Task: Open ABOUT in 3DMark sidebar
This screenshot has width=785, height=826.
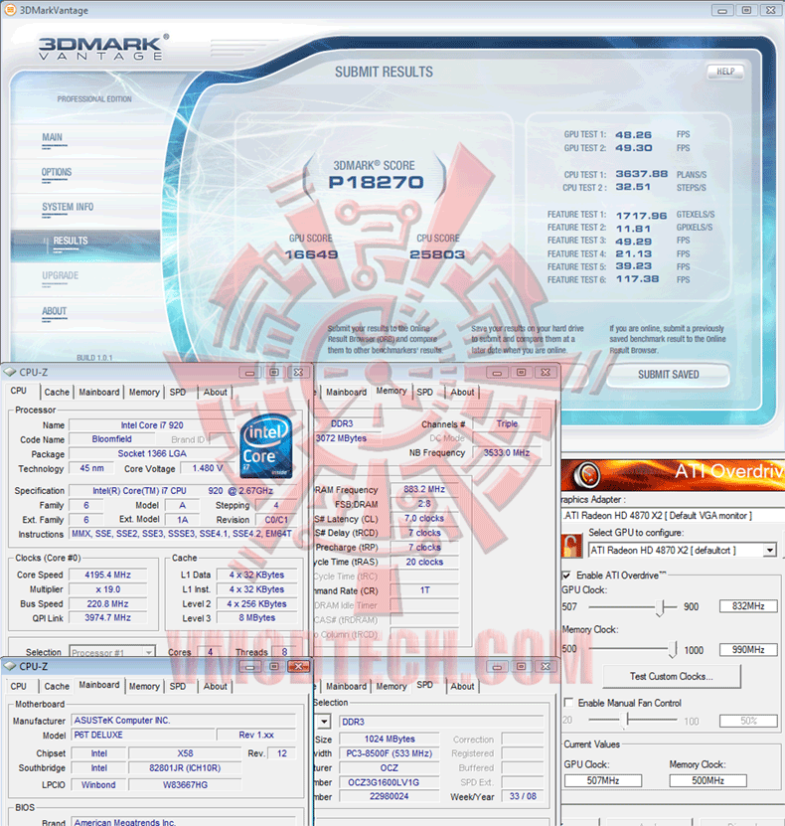Action: (55, 311)
